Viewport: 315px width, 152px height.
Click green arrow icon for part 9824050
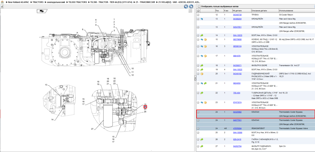tap(205, 83)
